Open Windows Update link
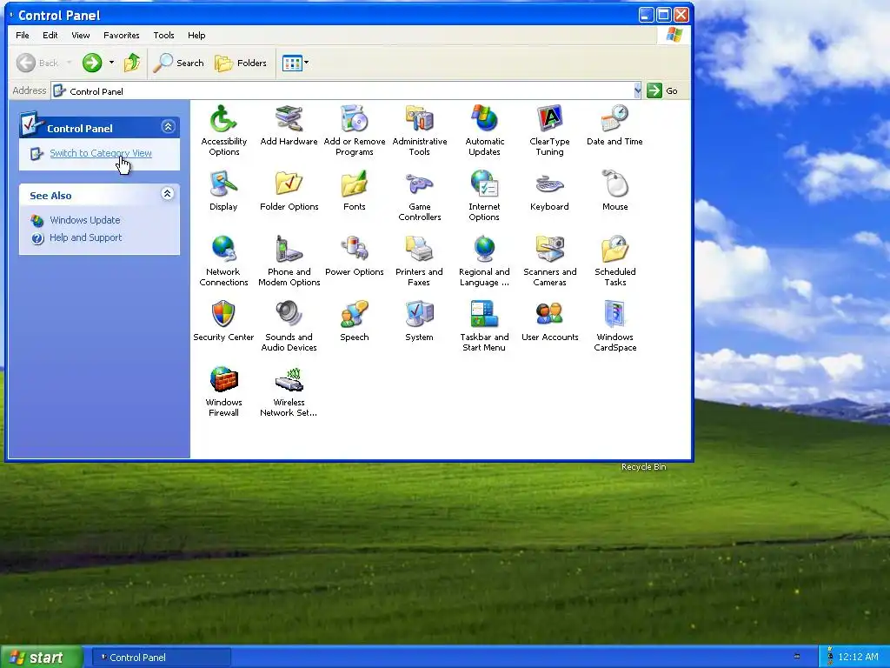The height and width of the screenshot is (668, 890). [85, 220]
